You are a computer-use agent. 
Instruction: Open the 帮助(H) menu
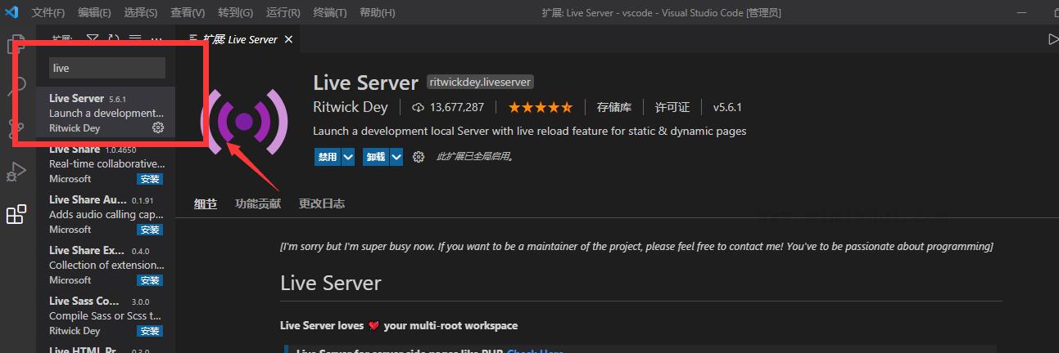[x=378, y=12]
